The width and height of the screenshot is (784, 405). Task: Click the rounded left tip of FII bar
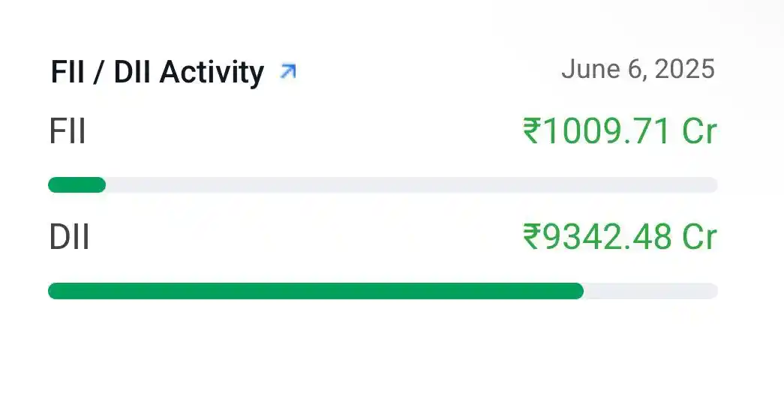click(53, 184)
